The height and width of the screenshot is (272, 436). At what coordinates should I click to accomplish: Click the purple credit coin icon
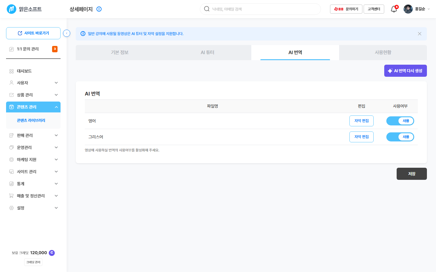tap(52, 253)
